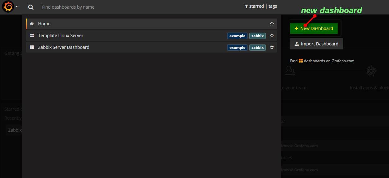389x178 pixels.
Task: Star the Zabbix Server Dashboard
Action: [x=272, y=47]
